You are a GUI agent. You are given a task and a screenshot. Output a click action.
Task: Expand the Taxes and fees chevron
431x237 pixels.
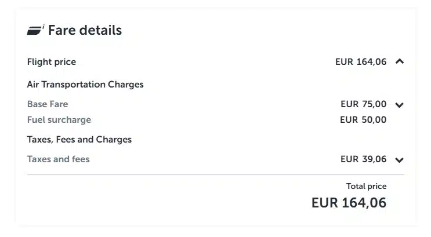(x=399, y=160)
